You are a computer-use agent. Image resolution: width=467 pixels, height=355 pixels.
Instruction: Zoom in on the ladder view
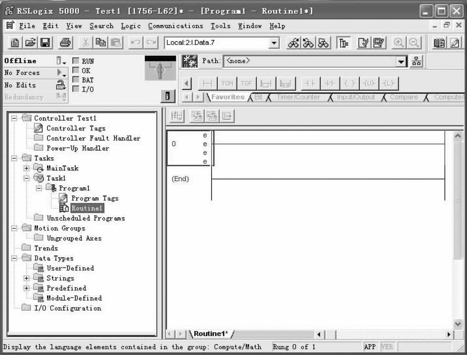click(399, 43)
